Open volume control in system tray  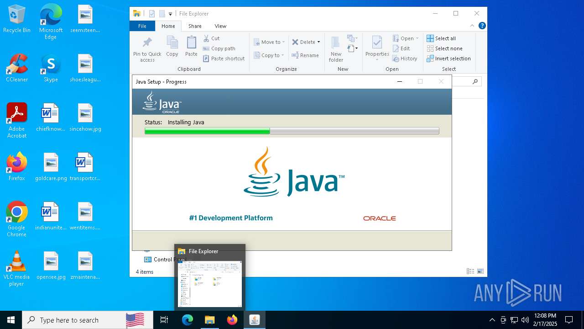click(525, 320)
